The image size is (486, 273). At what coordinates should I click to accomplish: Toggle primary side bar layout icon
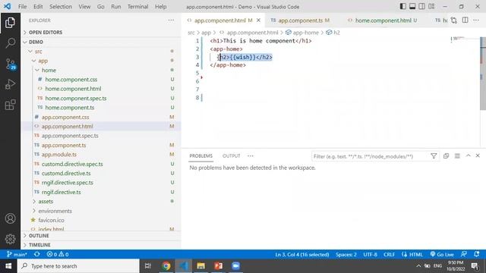coord(403,7)
